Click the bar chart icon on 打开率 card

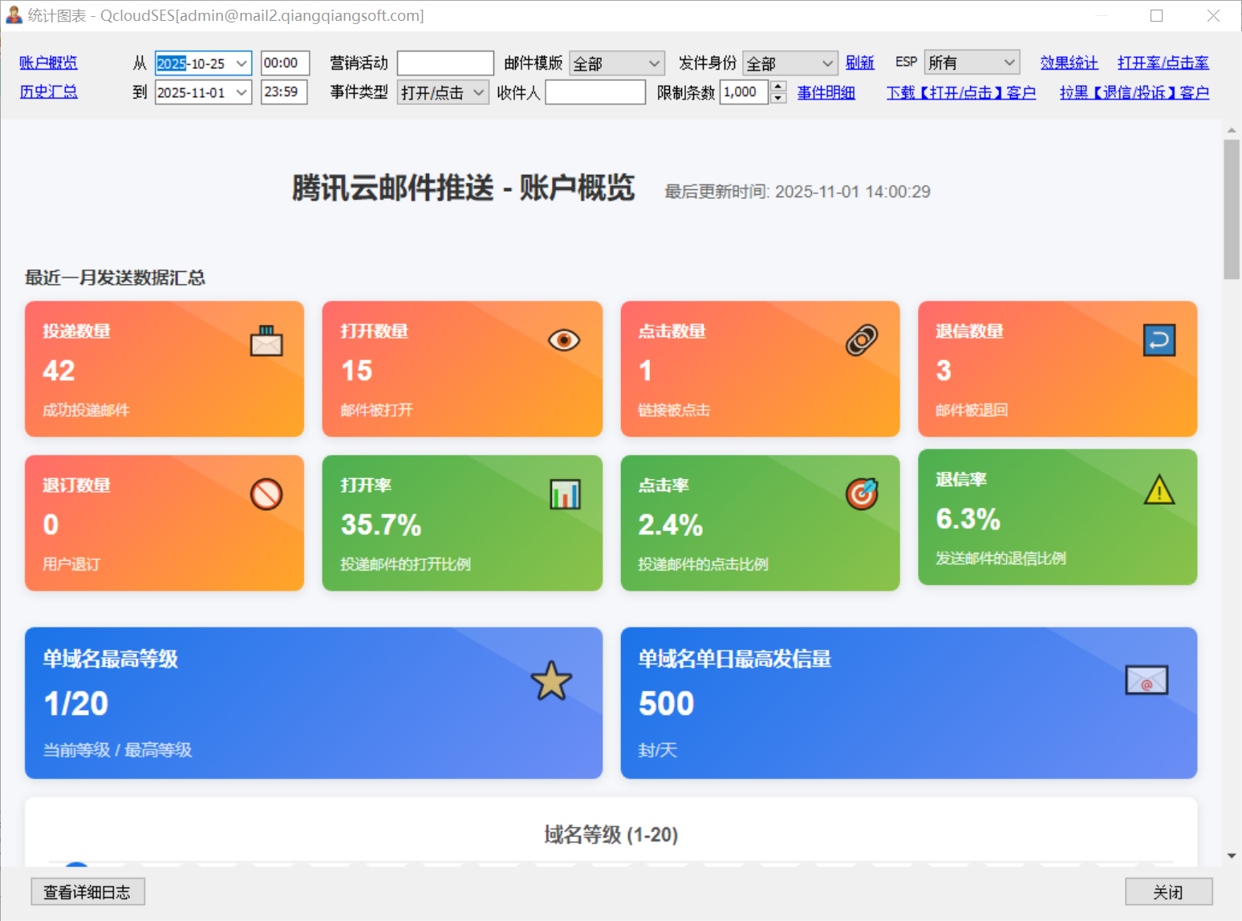click(565, 494)
